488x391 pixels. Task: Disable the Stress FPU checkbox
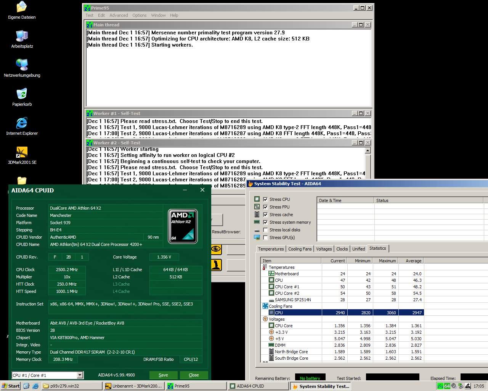[265, 207]
